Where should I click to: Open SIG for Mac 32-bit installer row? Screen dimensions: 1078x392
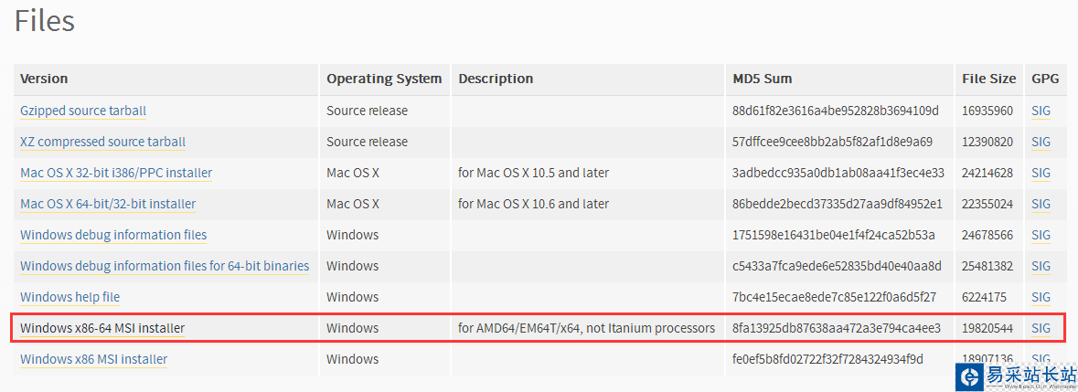pos(1041,173)
